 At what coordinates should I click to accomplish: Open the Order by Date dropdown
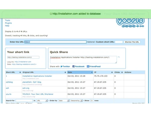64,101
